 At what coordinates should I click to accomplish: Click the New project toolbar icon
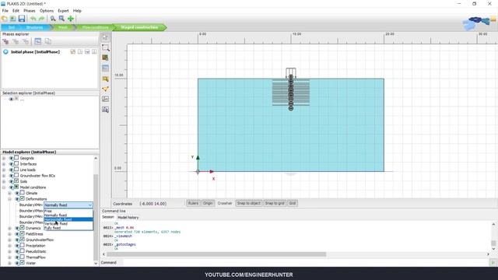click(5, 19)
